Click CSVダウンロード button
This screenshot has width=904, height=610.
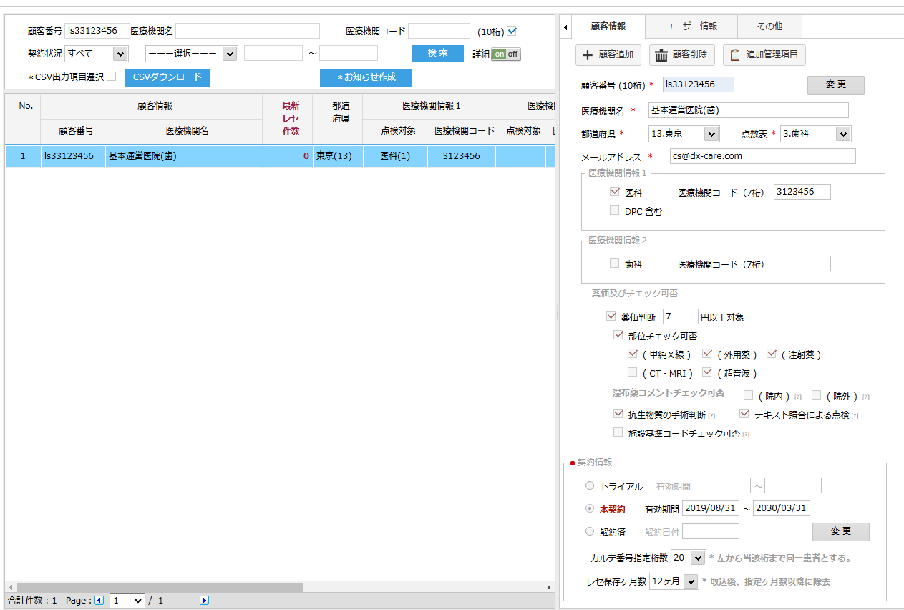167,77
